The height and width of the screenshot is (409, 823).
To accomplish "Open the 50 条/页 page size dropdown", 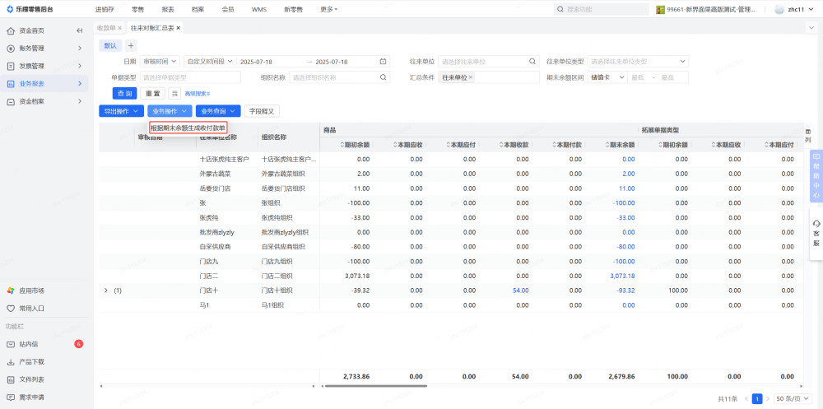I will click(x=793, y=398).
